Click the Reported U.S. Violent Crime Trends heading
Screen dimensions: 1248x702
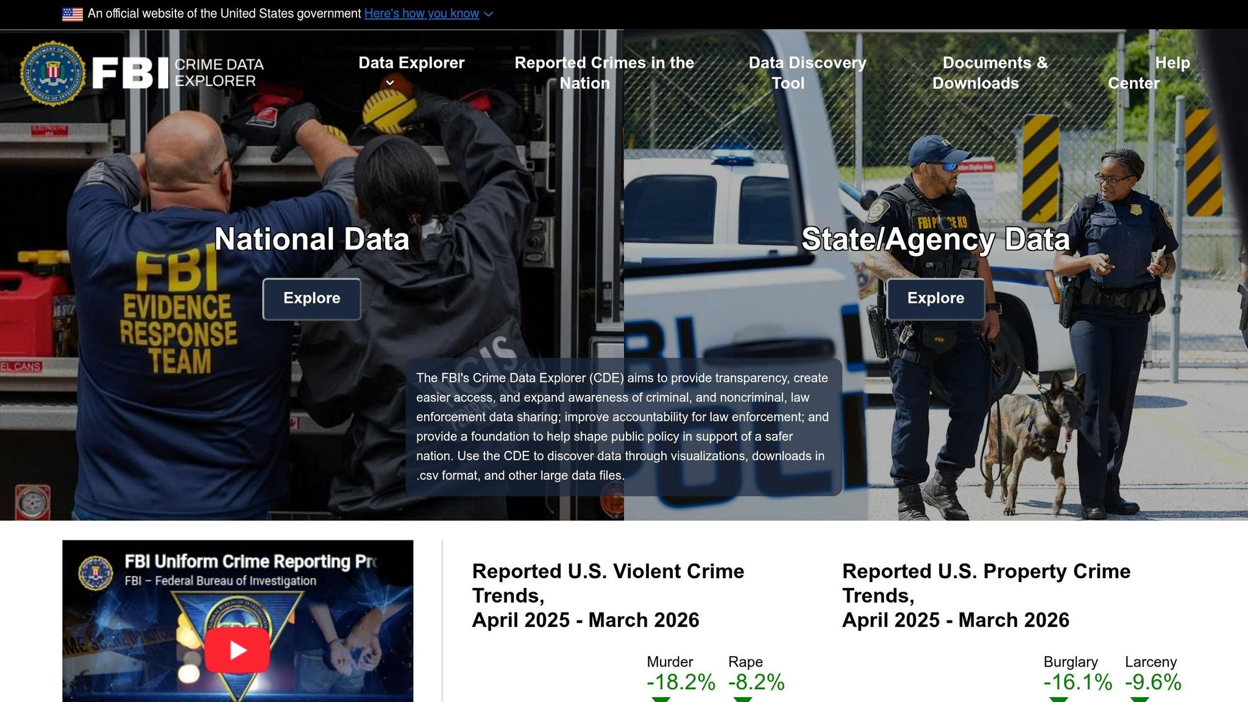tap(608, 595)
